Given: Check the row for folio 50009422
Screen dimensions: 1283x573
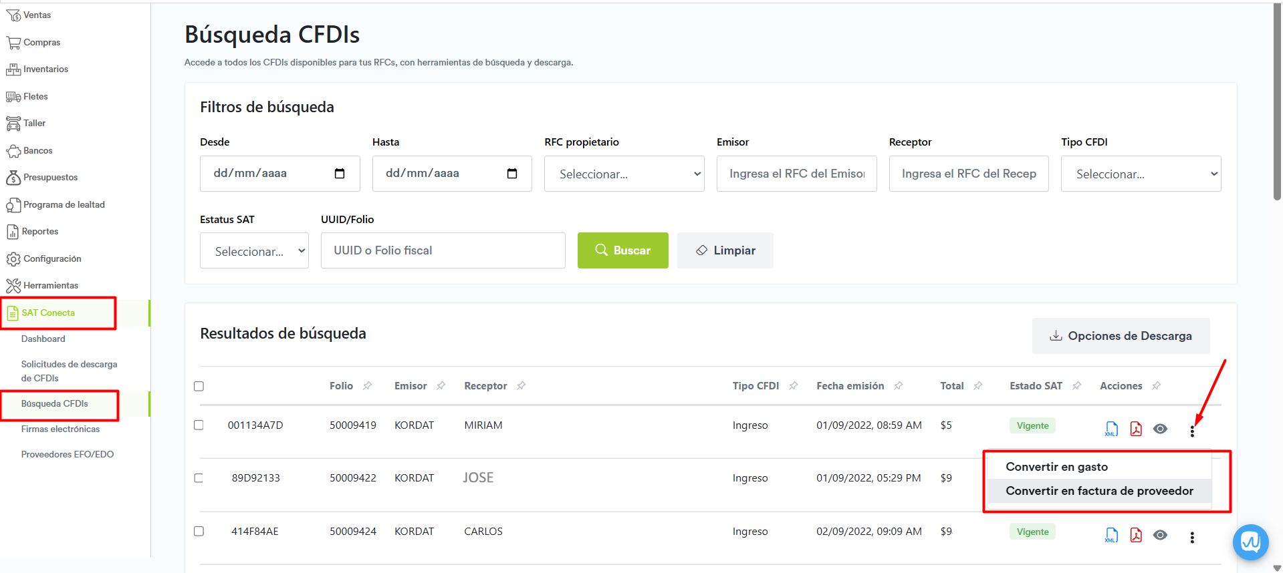Looking at the screenshot, I should pos(199,478).
